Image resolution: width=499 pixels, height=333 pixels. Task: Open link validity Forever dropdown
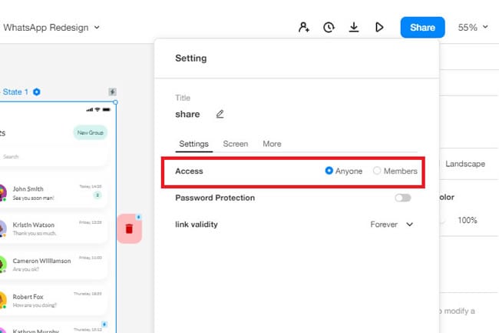(392, 225)
